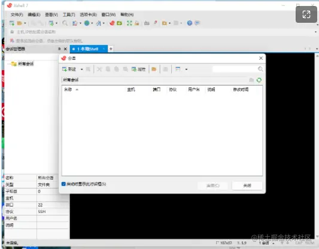Click the blue help question-mark icon
Image resolution: width=319 pixels, height=249 pixels.
click(x=190, y=23)
